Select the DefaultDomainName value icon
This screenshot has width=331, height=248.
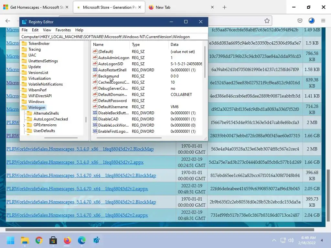point(95,94)
